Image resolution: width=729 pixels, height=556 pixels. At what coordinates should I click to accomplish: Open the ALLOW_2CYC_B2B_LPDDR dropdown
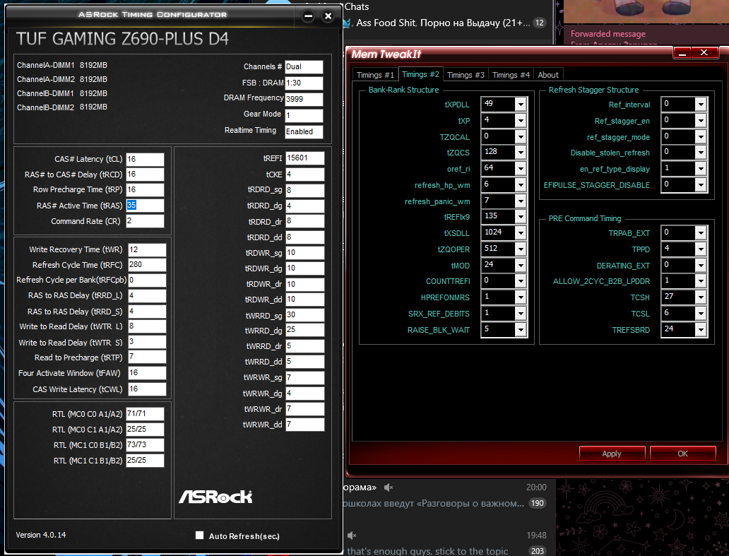pos(701,281)
